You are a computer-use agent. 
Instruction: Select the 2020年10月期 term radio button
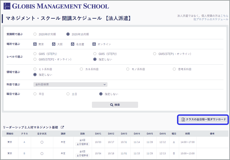point(68,34)
